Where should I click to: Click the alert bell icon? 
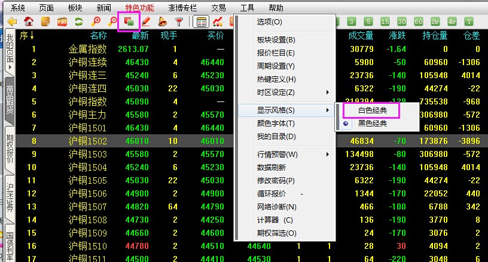162,21
